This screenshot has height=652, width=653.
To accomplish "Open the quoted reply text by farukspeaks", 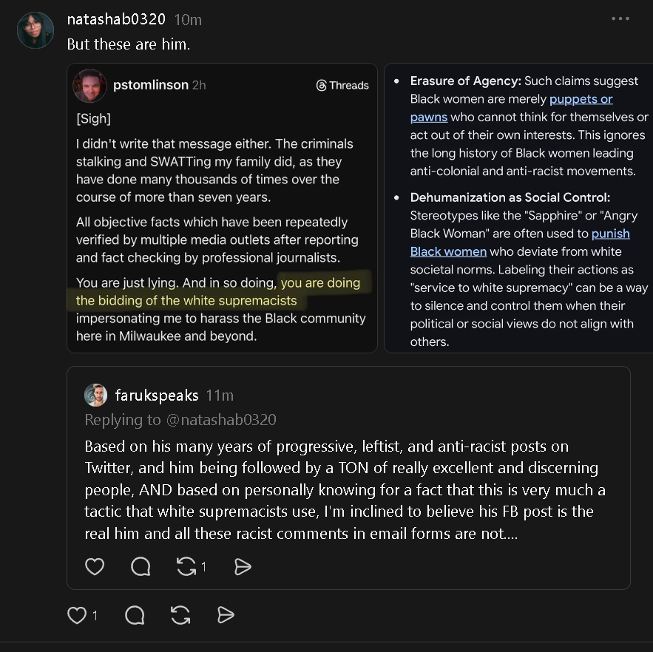I will click(345, 489).
